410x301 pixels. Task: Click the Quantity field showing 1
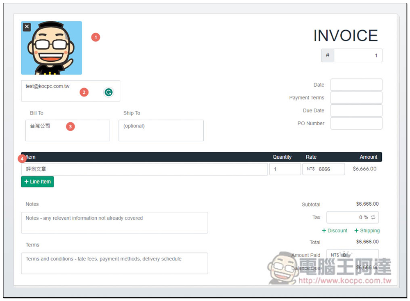click(x=285, y=169)
